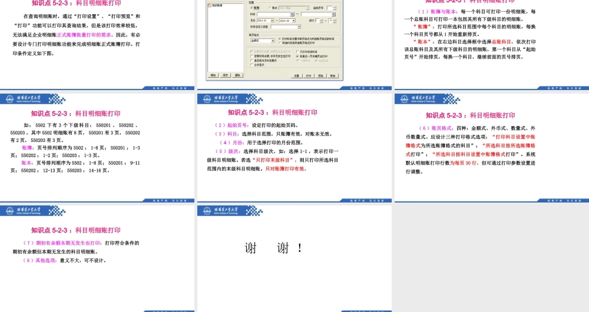589x312 pixels.
Task: Click the 起始页号 spinner arrows
Action: coord(335,8)
